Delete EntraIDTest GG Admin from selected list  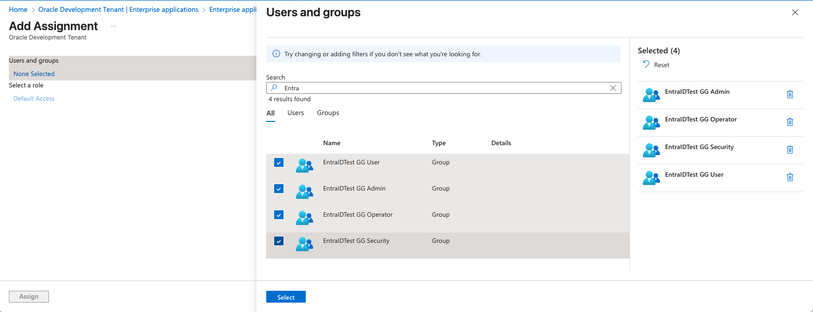click(790, 94)
